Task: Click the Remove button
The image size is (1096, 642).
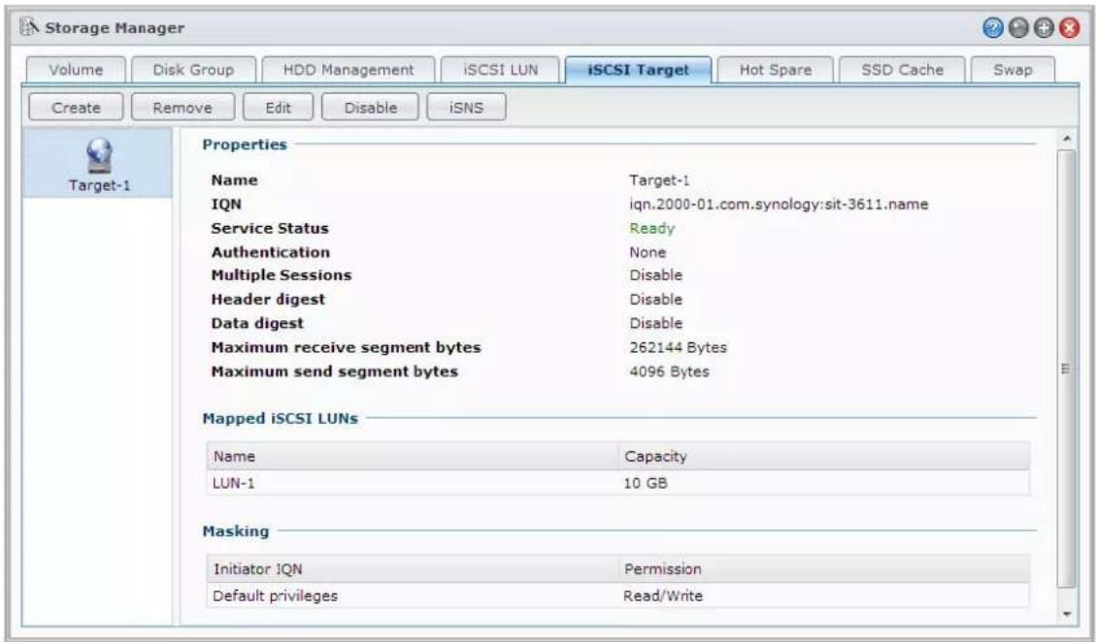Action: (183, 108)
